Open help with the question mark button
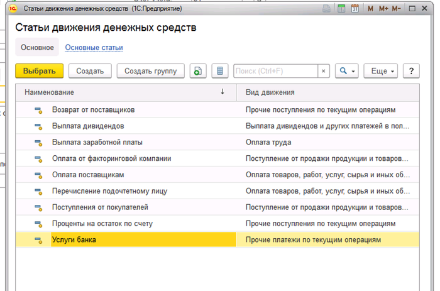This screenshot has height=291, width=440. pyautogui.click(x=411, y=71)
